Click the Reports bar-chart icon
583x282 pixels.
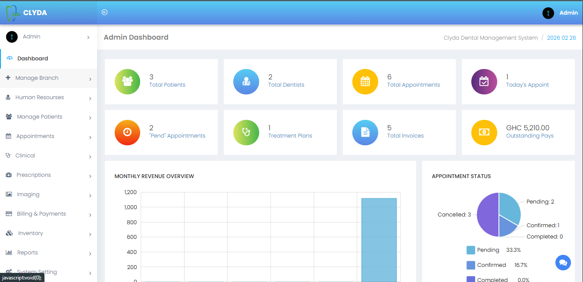pos(9,253)
